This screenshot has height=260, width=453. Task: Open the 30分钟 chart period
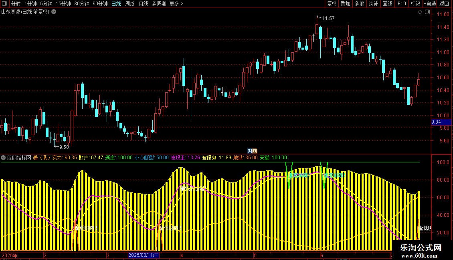point(82,4)
